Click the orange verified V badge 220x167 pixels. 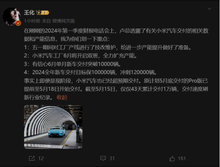tap(18, 23)
